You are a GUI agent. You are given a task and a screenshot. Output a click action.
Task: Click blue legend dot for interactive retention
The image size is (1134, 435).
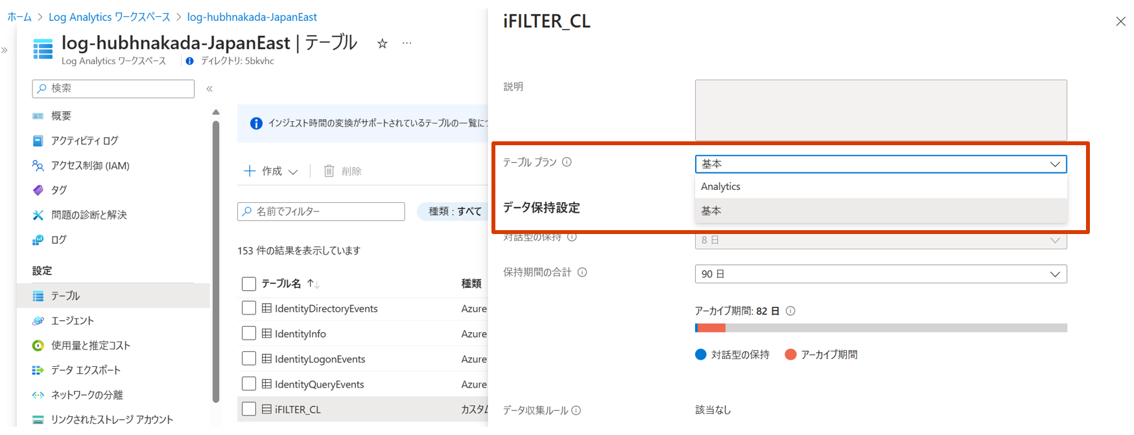pos(700,355)
